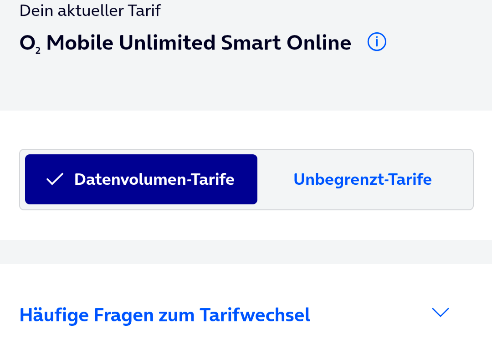View current tariff information icon
The width and height of the screenshot is (492, 359).
pyautogui.click(x=377, y=42)
